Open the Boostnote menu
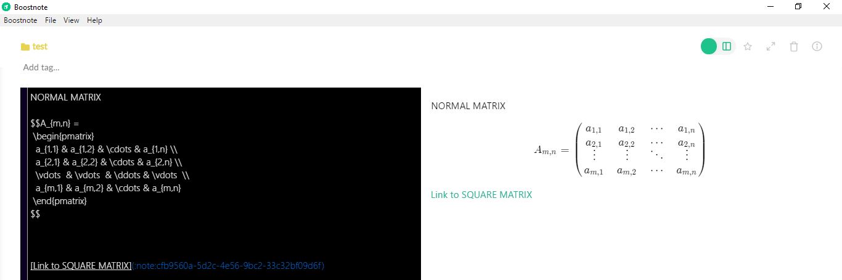This screenshot has height=280, width=842. (x=20, y=20)
